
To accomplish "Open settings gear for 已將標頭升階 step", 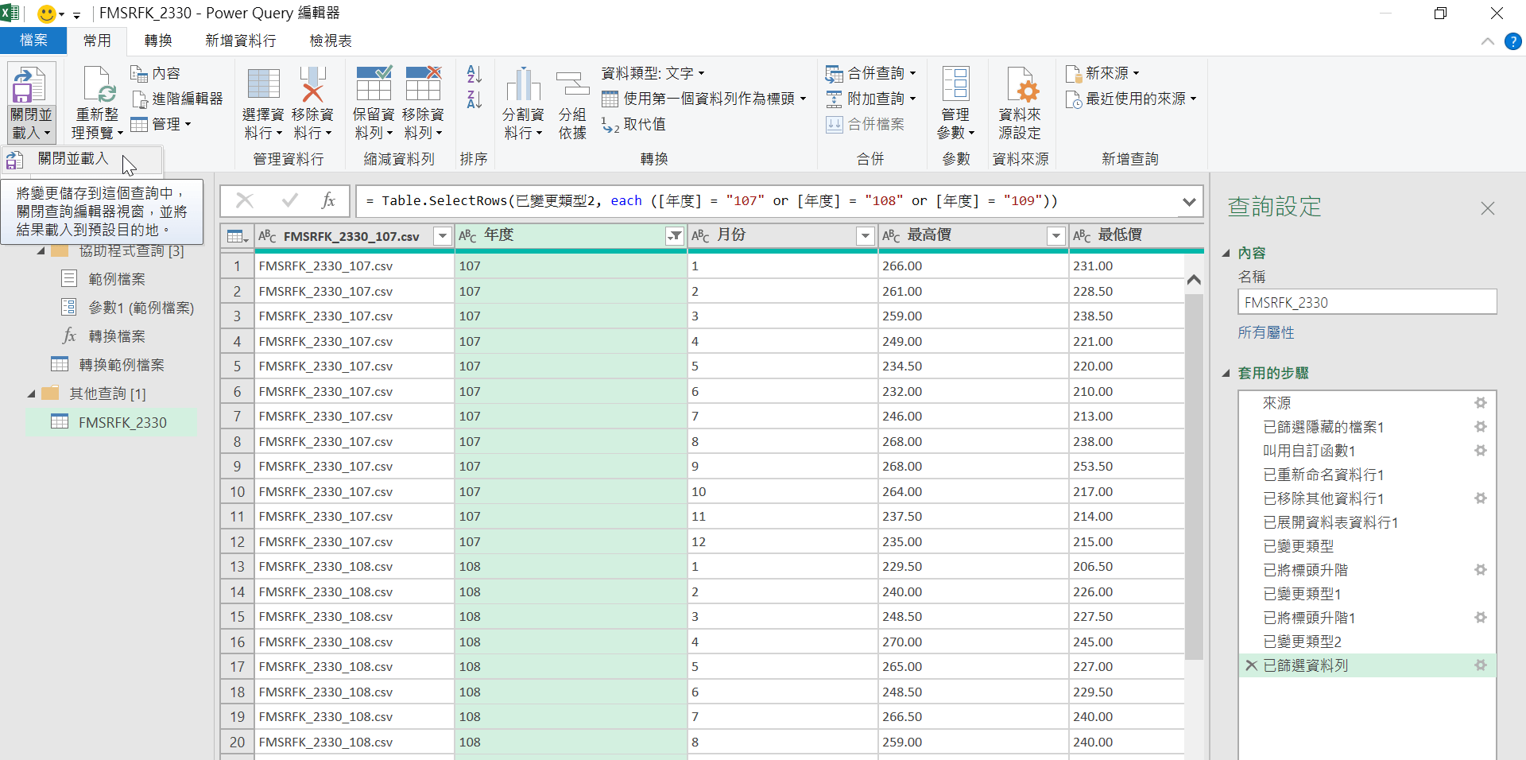I will point(1481,570).
